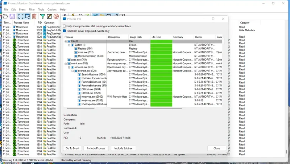Collapse the svchost.exe (720) tree node
The image size is (290, 164).
(x=73, y=71)
